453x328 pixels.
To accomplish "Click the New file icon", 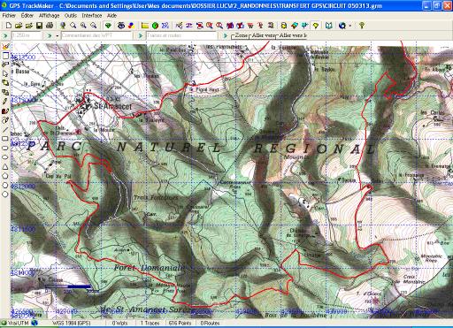I will pyautogui.click(x=9, y=26).
